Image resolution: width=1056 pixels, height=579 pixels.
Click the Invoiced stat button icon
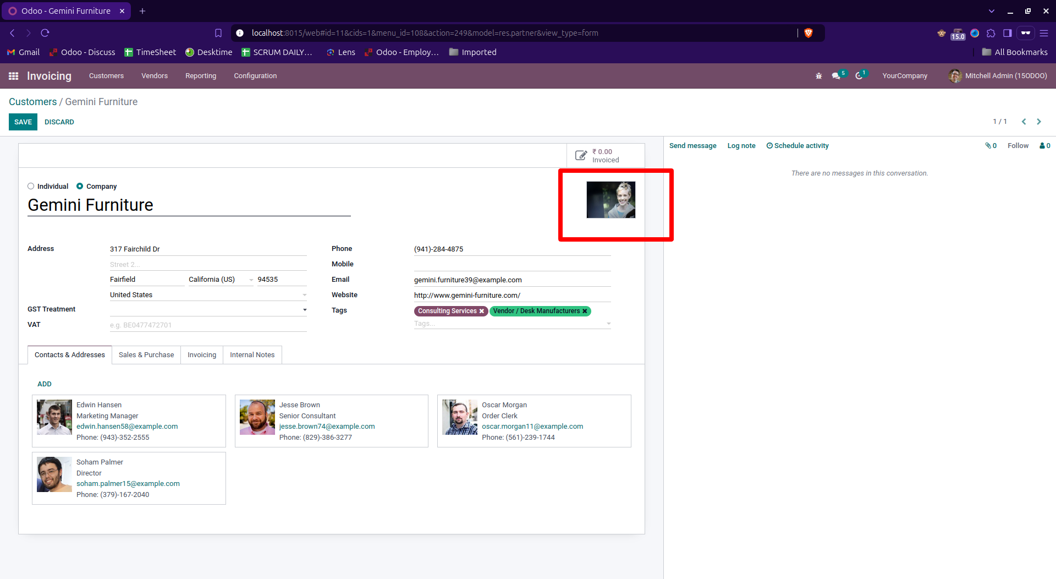click(x=581, y=156)
